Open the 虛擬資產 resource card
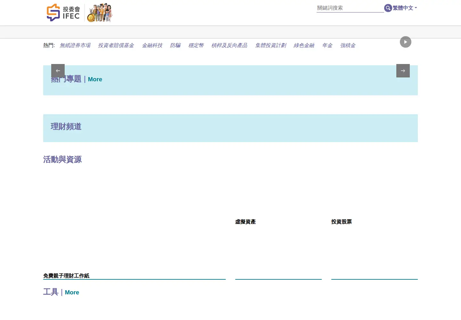This screenshot has height=320, width=461. coord(246,222)
